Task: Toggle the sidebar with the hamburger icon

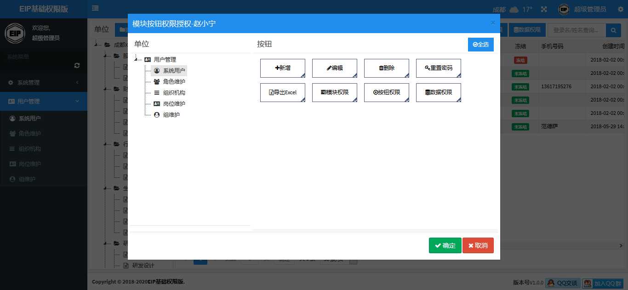Action: 95,8
